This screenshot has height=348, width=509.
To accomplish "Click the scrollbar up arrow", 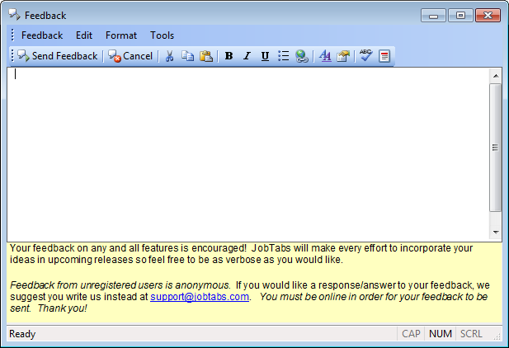I will [x=495, y=76].
